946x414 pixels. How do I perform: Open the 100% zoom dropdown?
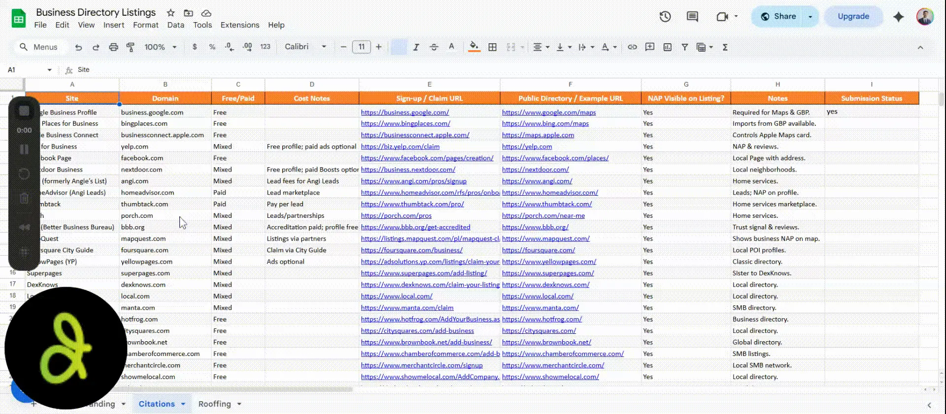[x=161, y=47]
